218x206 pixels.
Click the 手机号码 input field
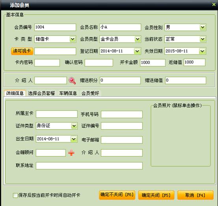click(x=122, y=114)
